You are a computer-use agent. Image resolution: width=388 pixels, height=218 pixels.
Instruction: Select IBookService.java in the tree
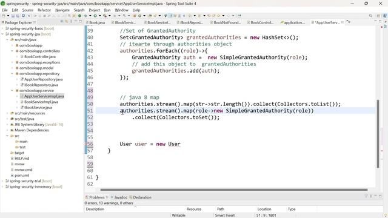click(38, 108)
